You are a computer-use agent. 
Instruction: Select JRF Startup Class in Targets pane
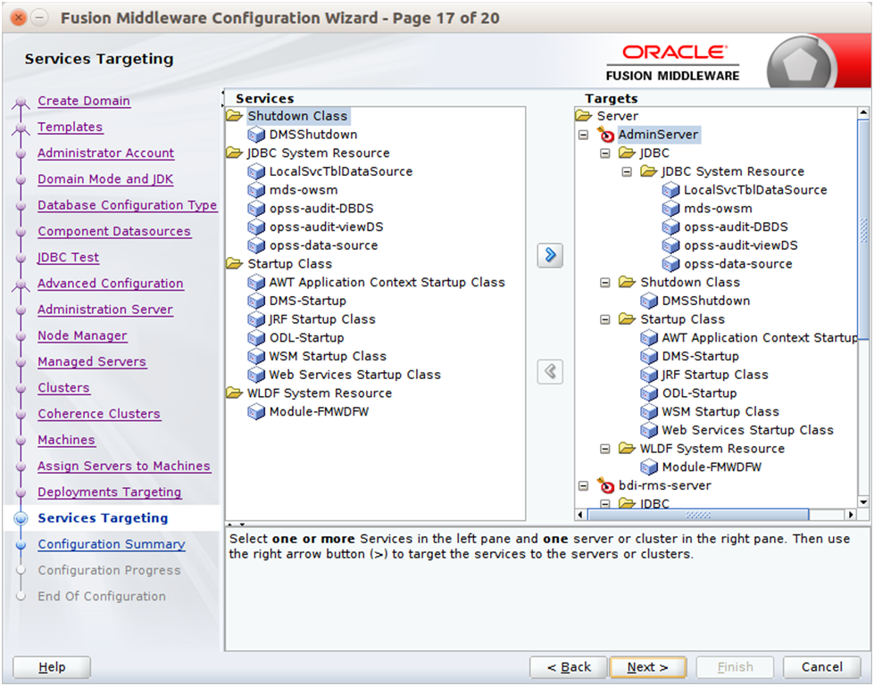(x=715, y=375)
